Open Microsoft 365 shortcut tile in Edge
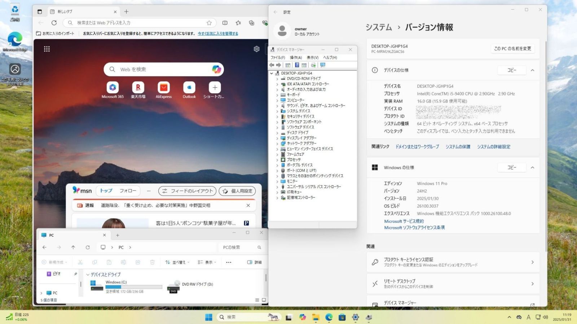577x324 pixels. coord(113,88)
